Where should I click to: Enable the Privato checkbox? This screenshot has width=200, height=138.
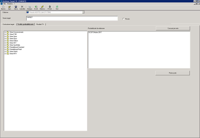pos(123,19)
